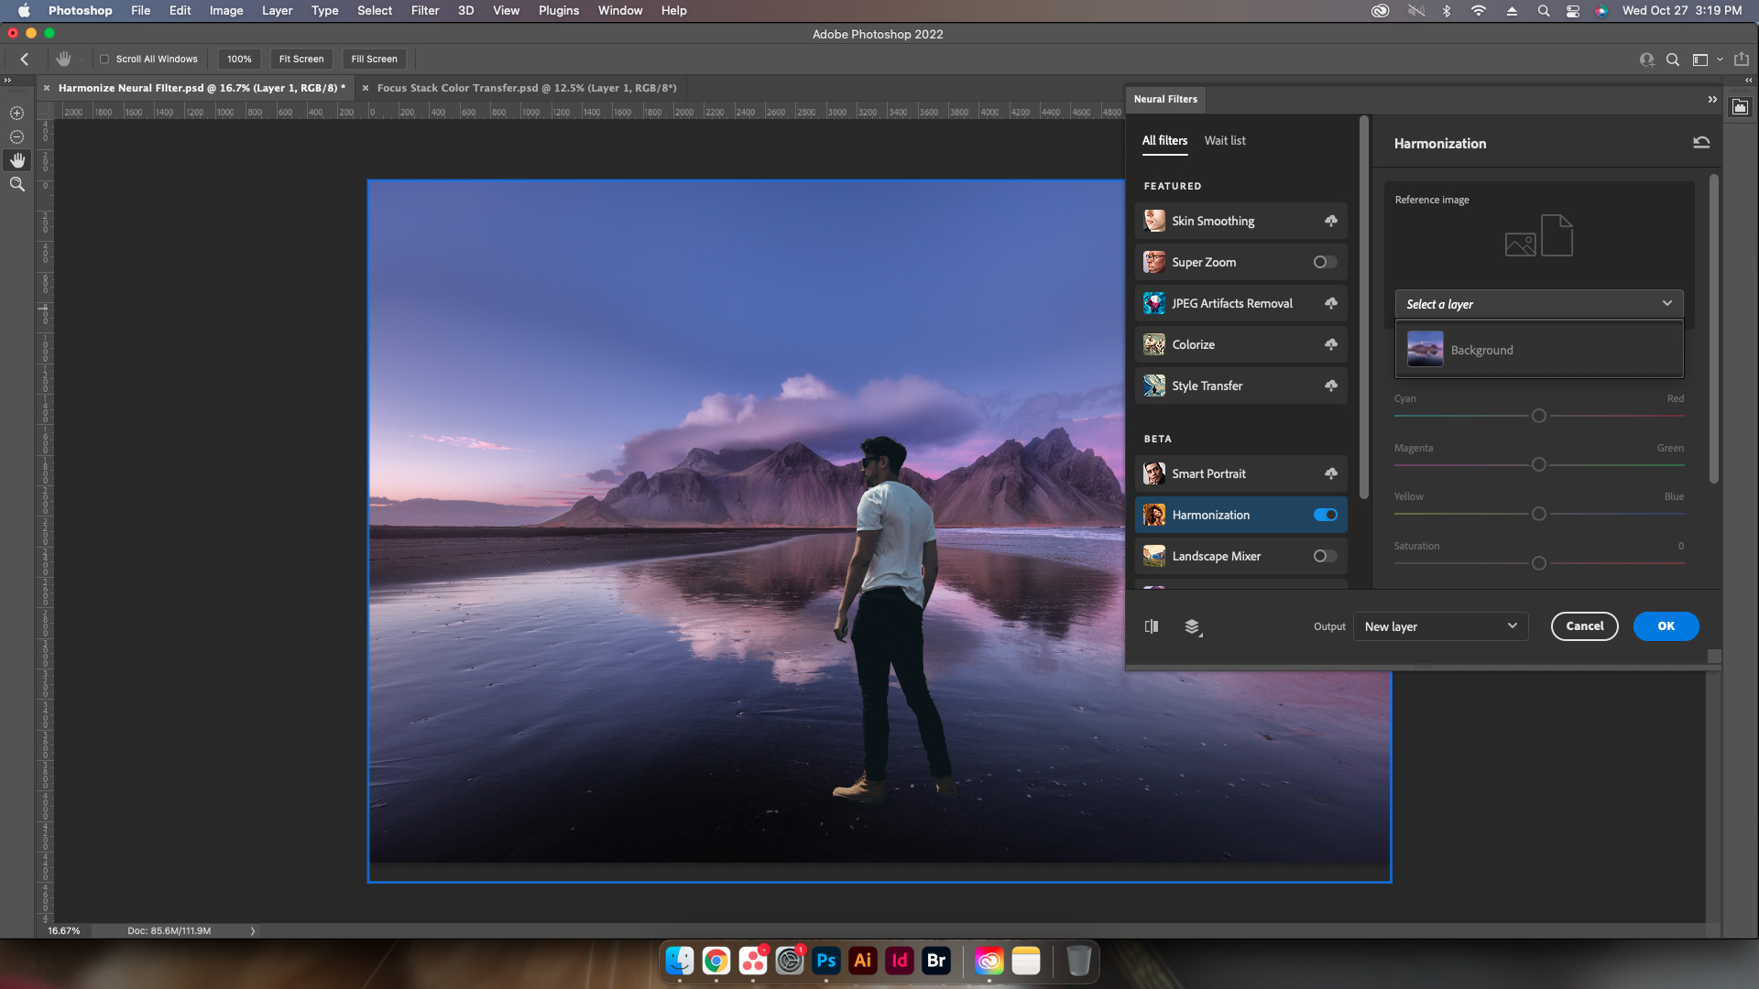This screenshot has width=1759, height=989.
Task: Click the Magenta-Green slider handle
Action: pyautogui.click(x=1539, y=464)
